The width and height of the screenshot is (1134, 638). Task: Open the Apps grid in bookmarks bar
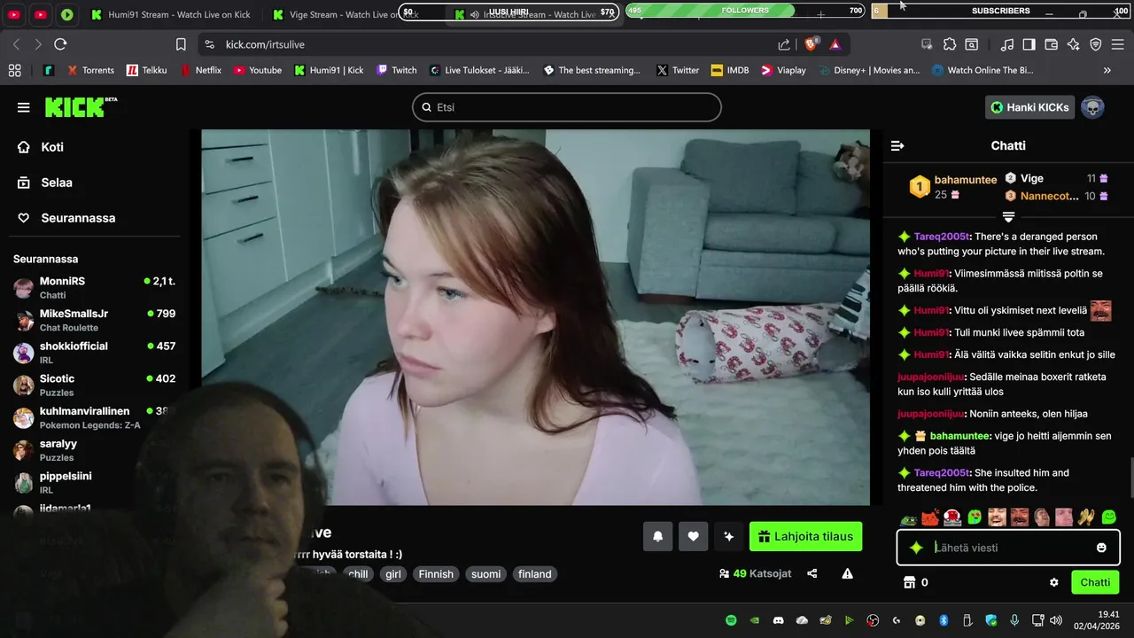click(x=14, y=70)
